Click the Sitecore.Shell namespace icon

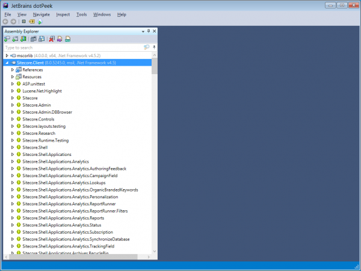click(x=19, y=148)
